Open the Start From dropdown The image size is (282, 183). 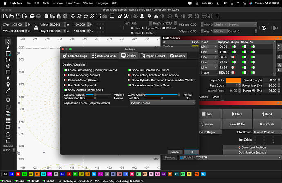(267, 132)
